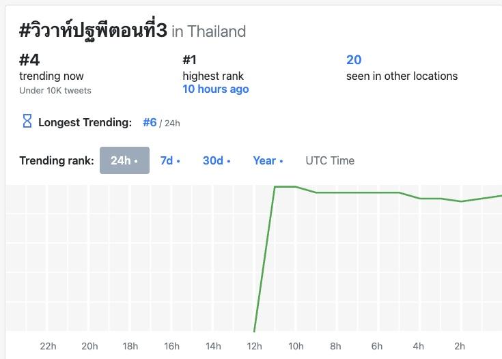The width and height of the screenshot is (502, 359).
Task: Click the "seen in other locations" label
Action: (x=402, y=76)
